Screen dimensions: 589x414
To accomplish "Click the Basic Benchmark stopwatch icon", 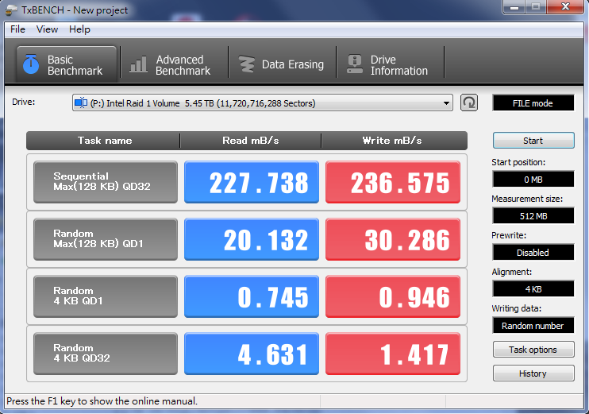I will pyautogui.click(x=31, y=64).
